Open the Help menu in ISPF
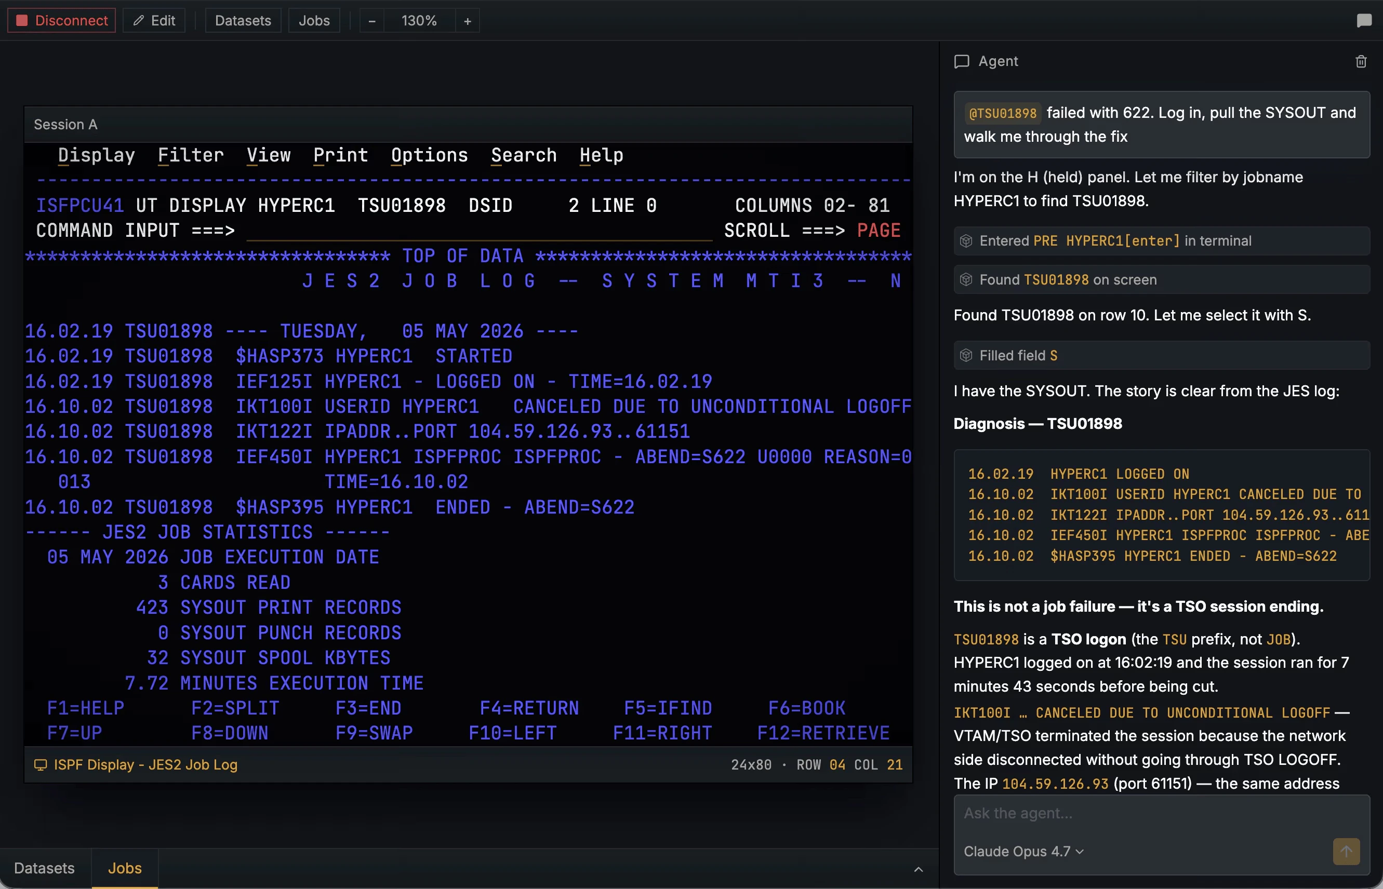Viewport: 1383px width, 889px height. pos(602,155)
